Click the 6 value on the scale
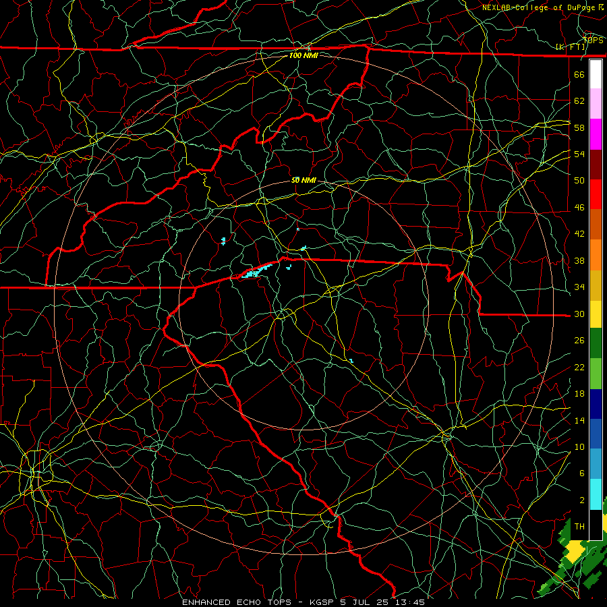The height and width of the screenshot is (607, 607). coord(581,473)
